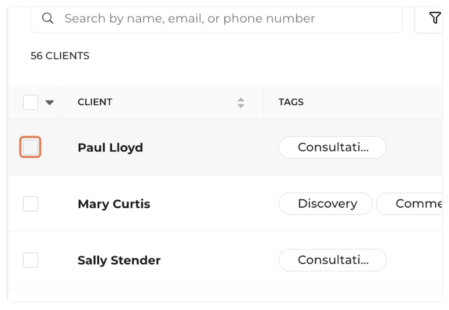Select the Mary Curtis checkbox
This screenshot has width=449, height=310.
pos(31,204)
